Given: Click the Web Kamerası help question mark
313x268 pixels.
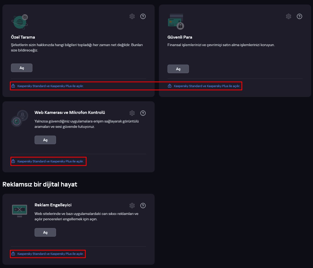Looking at the screenshot, I should tap(143, 113).
